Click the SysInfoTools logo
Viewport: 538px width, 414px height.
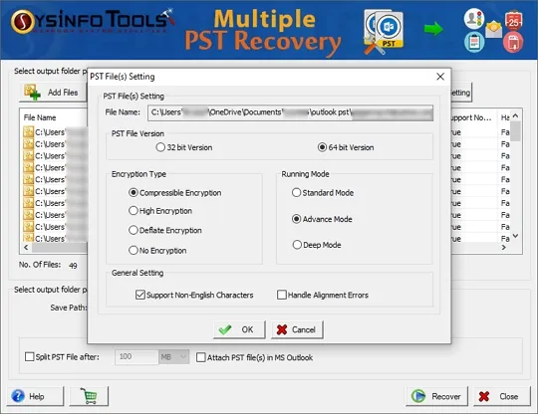pos(93,22)
